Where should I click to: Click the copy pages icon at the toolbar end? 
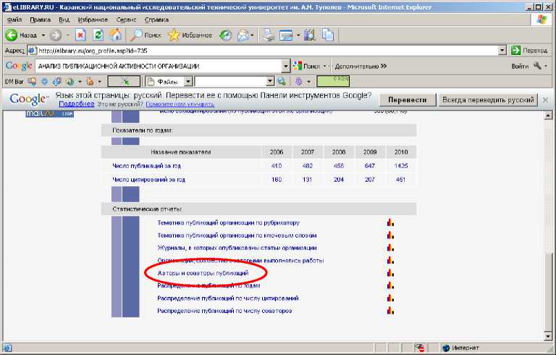tap(328, 35)
